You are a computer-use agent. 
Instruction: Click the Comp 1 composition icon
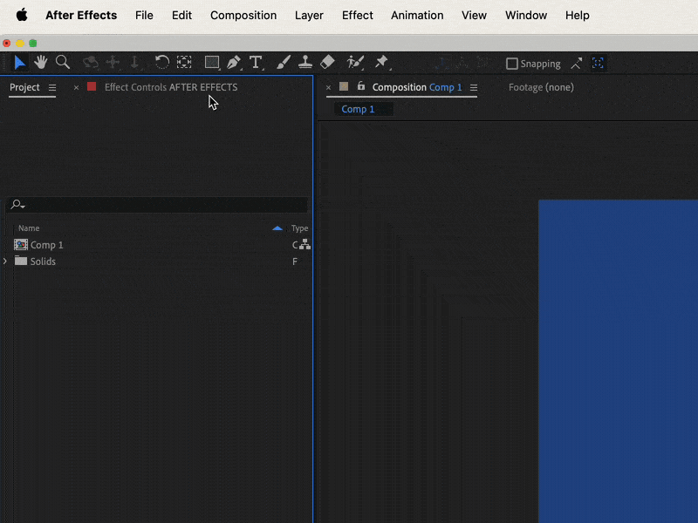pos(20,245)
